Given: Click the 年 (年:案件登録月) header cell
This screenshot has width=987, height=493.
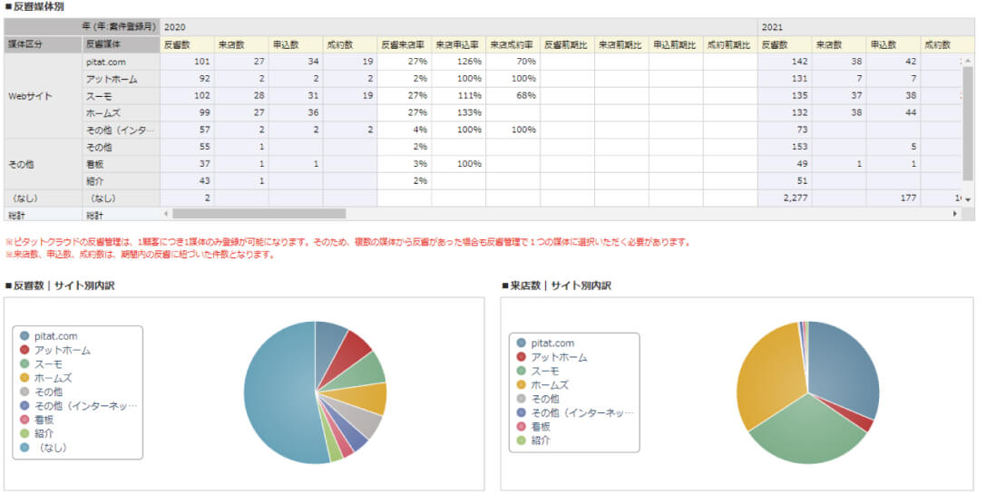Looking at the screenshot, I should click(82, 27).
